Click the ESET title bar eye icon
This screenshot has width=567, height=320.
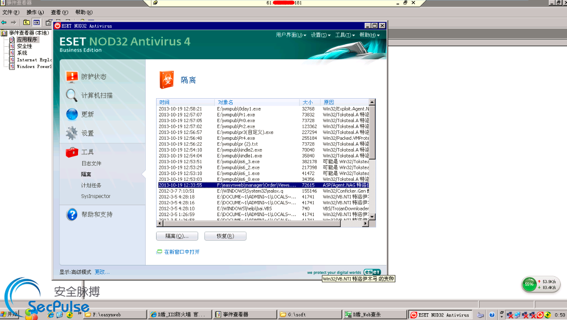tap(57, 25)
